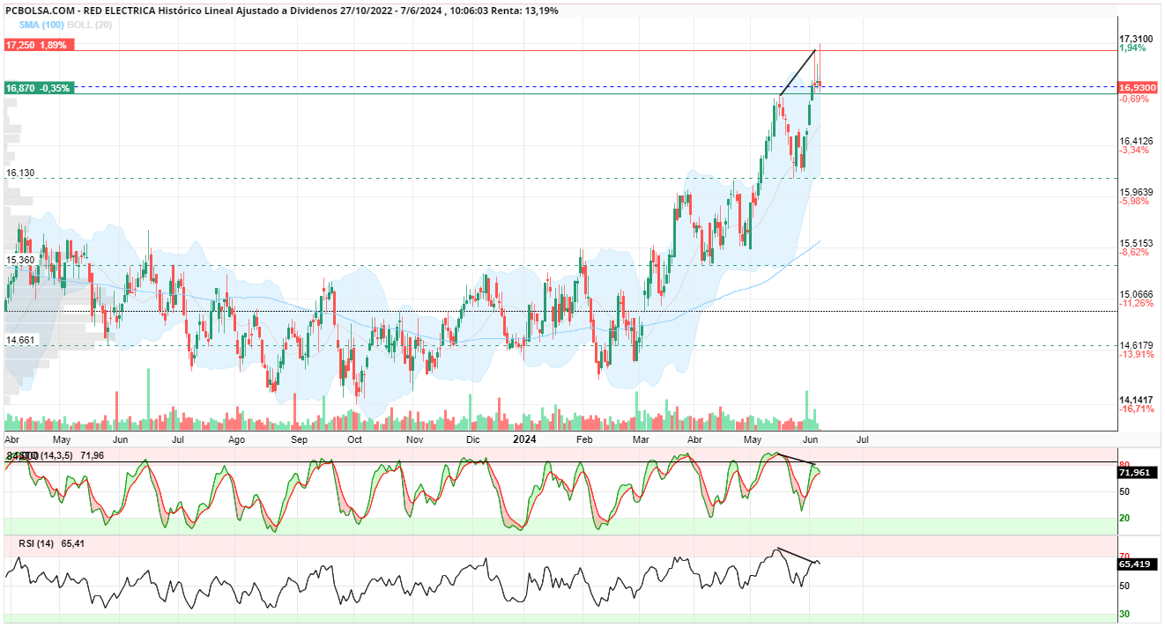Image resolution: width=1165 pixels, height=627 pixels.
Task: Click the Nov month label on time axis
Action: [x=415, y=439]
